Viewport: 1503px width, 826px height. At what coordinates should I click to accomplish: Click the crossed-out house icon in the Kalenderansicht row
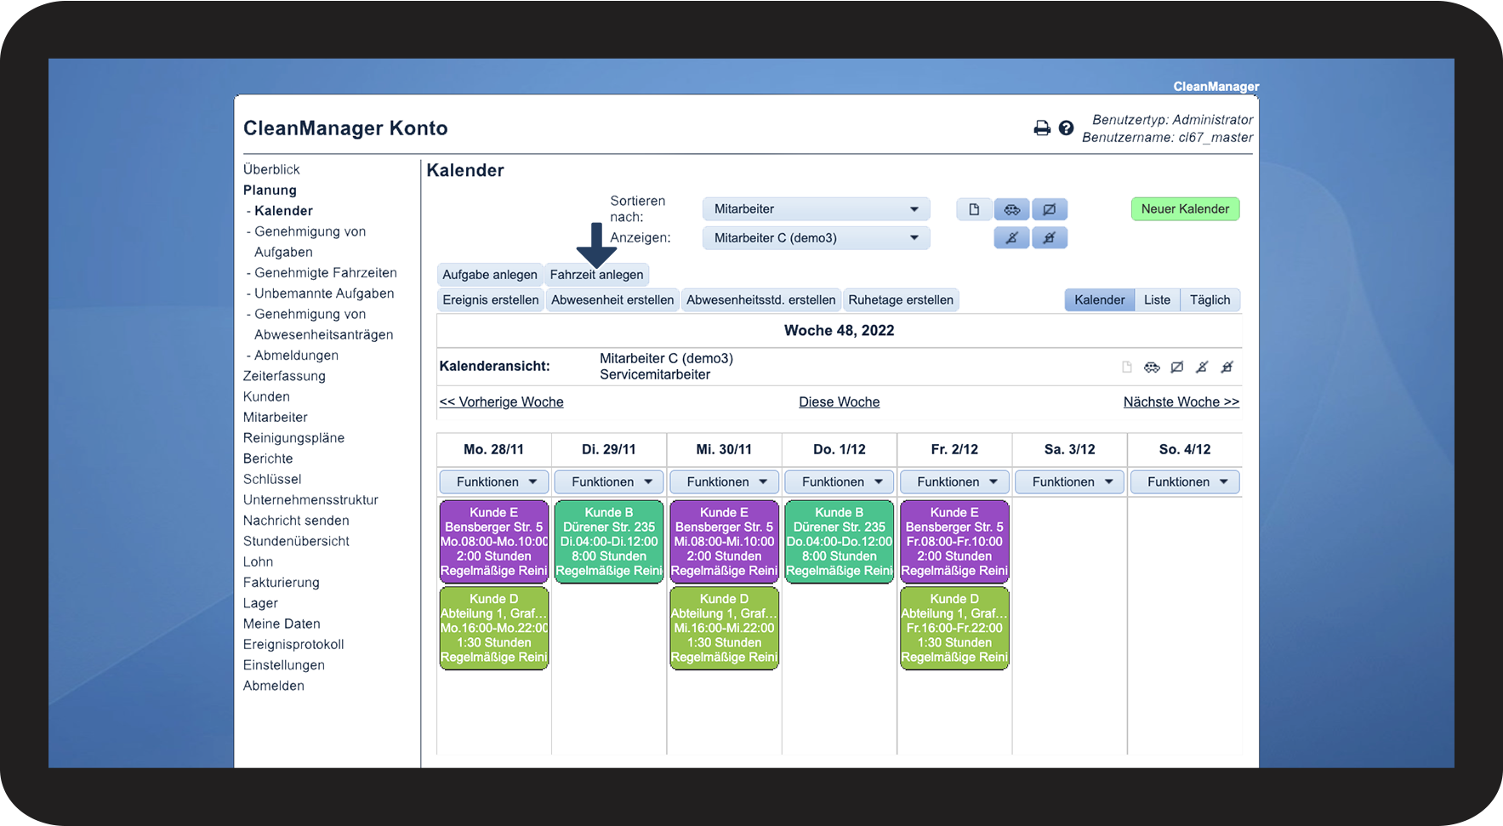click(x=1227, y=367)
